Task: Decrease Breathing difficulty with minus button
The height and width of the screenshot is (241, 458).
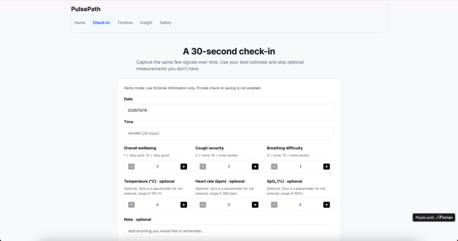Action: (x=274, y=167)
